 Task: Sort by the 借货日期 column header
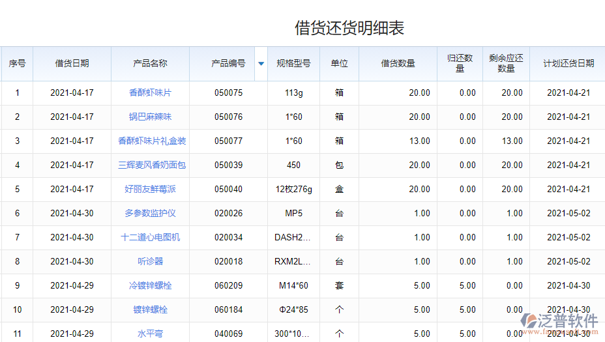(72, 64)
